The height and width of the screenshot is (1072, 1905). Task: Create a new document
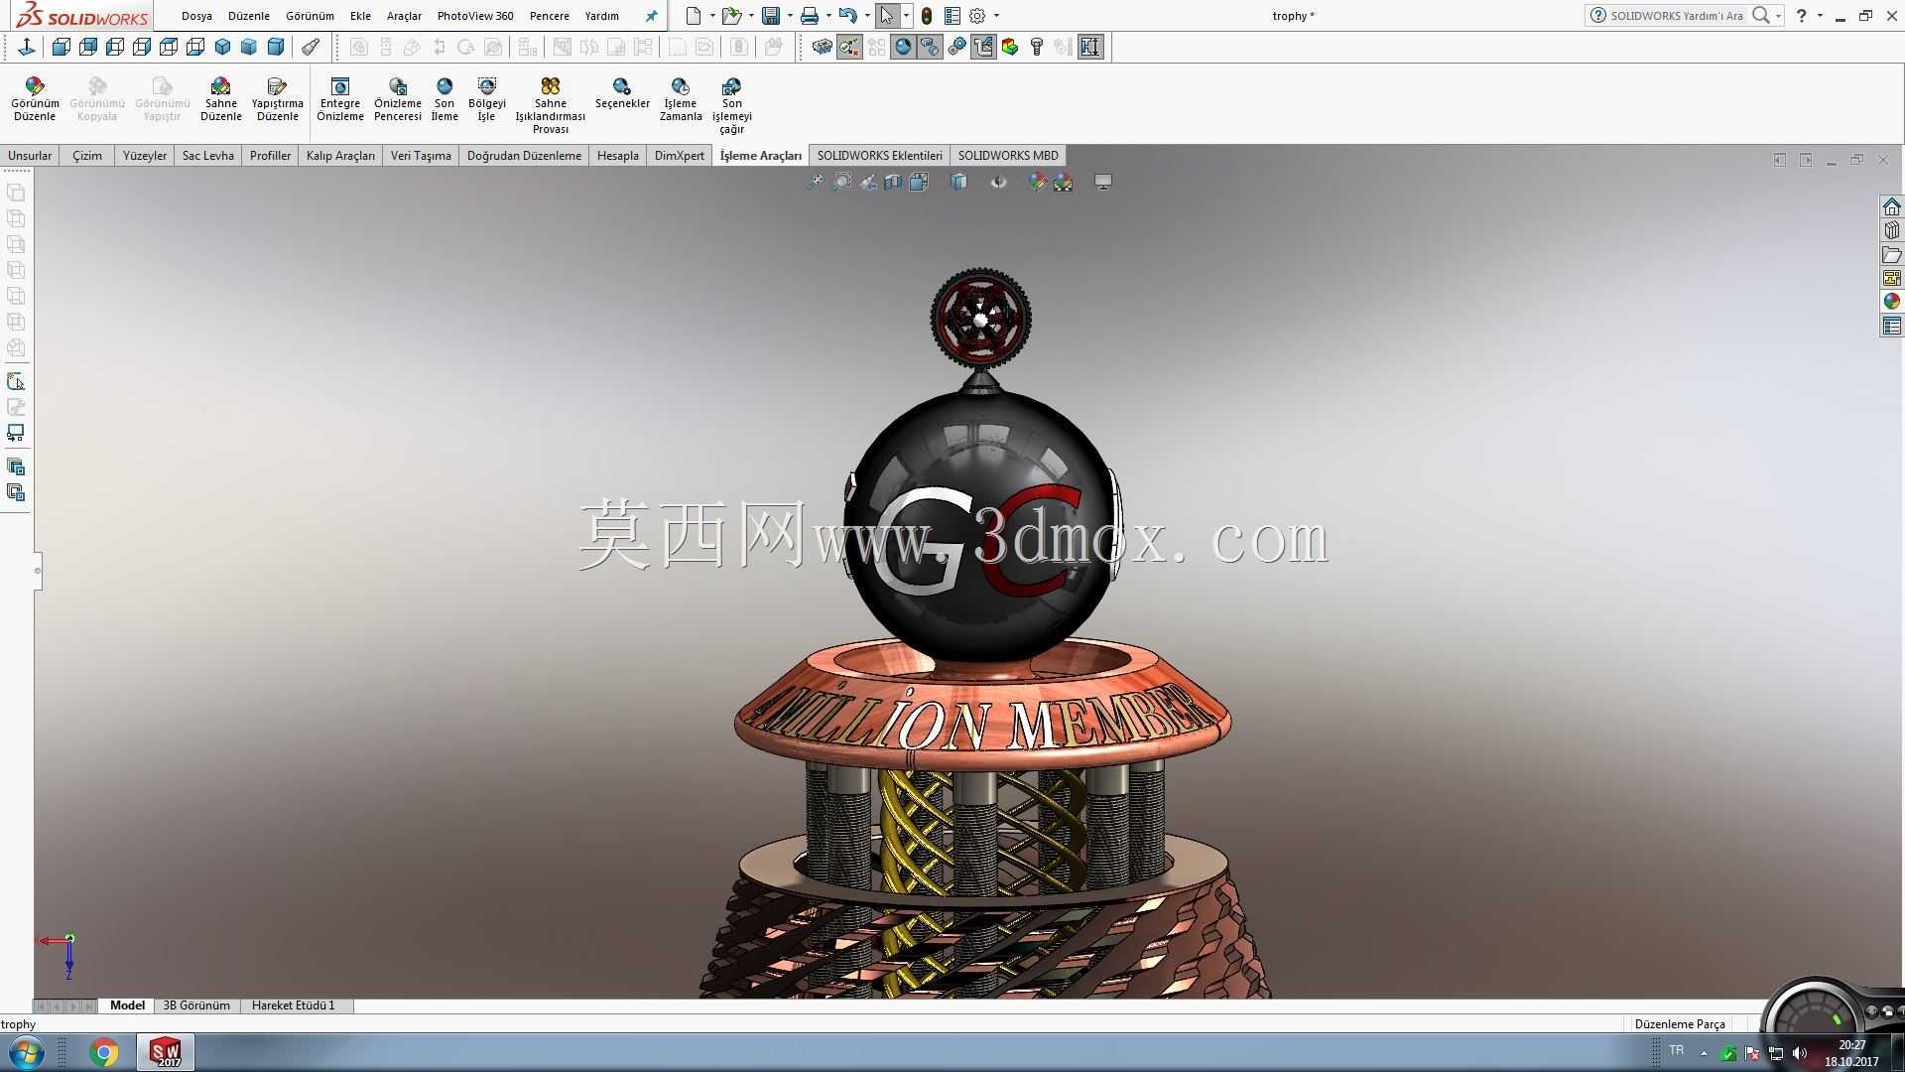(x=694, y=16)
